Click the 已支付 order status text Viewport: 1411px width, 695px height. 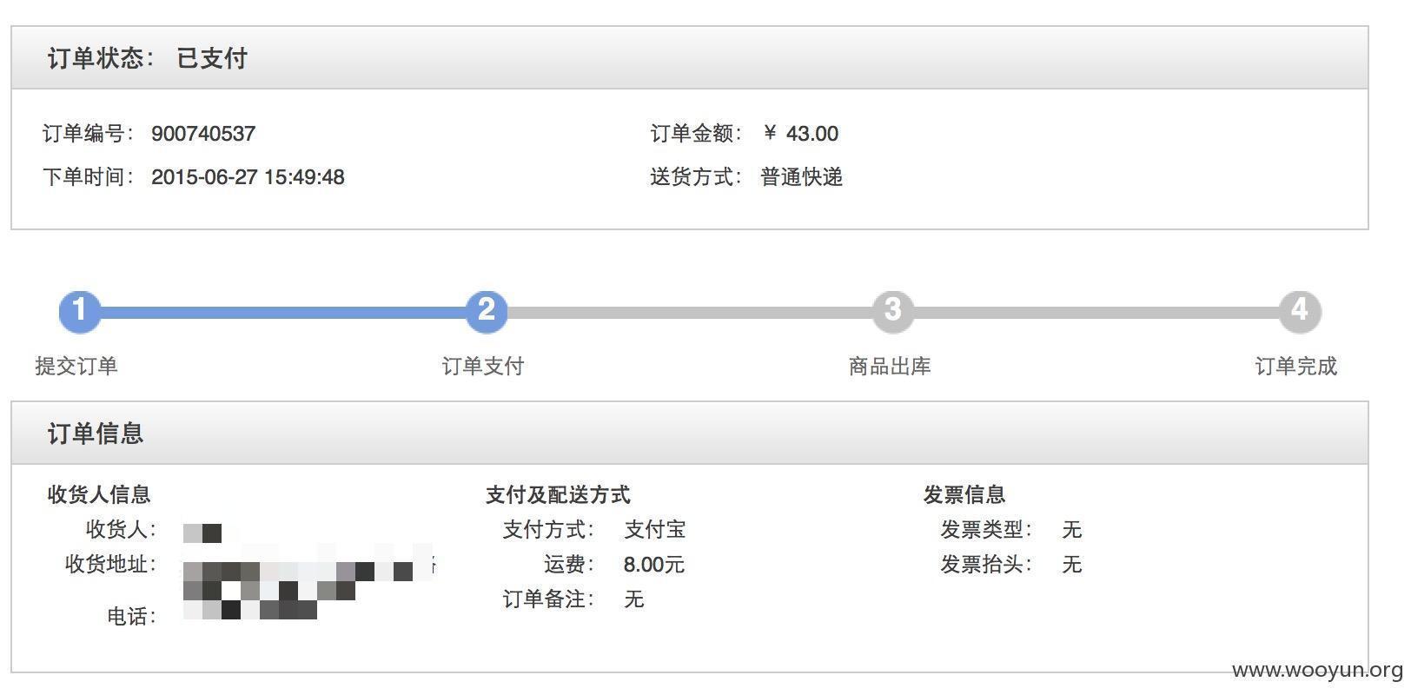[212, 58]
